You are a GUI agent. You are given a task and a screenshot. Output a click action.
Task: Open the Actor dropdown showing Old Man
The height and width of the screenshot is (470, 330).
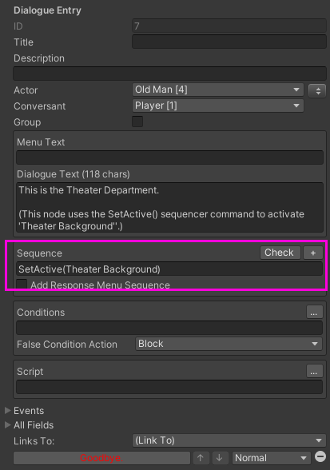pos(218,90)
